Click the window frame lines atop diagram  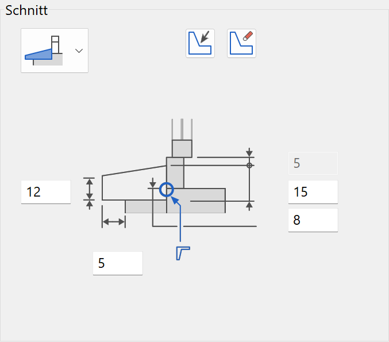[x=182, y=129]
